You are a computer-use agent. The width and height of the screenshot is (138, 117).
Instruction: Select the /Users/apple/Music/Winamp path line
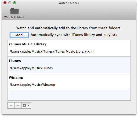pyautogui.click(x=32, y=85)
